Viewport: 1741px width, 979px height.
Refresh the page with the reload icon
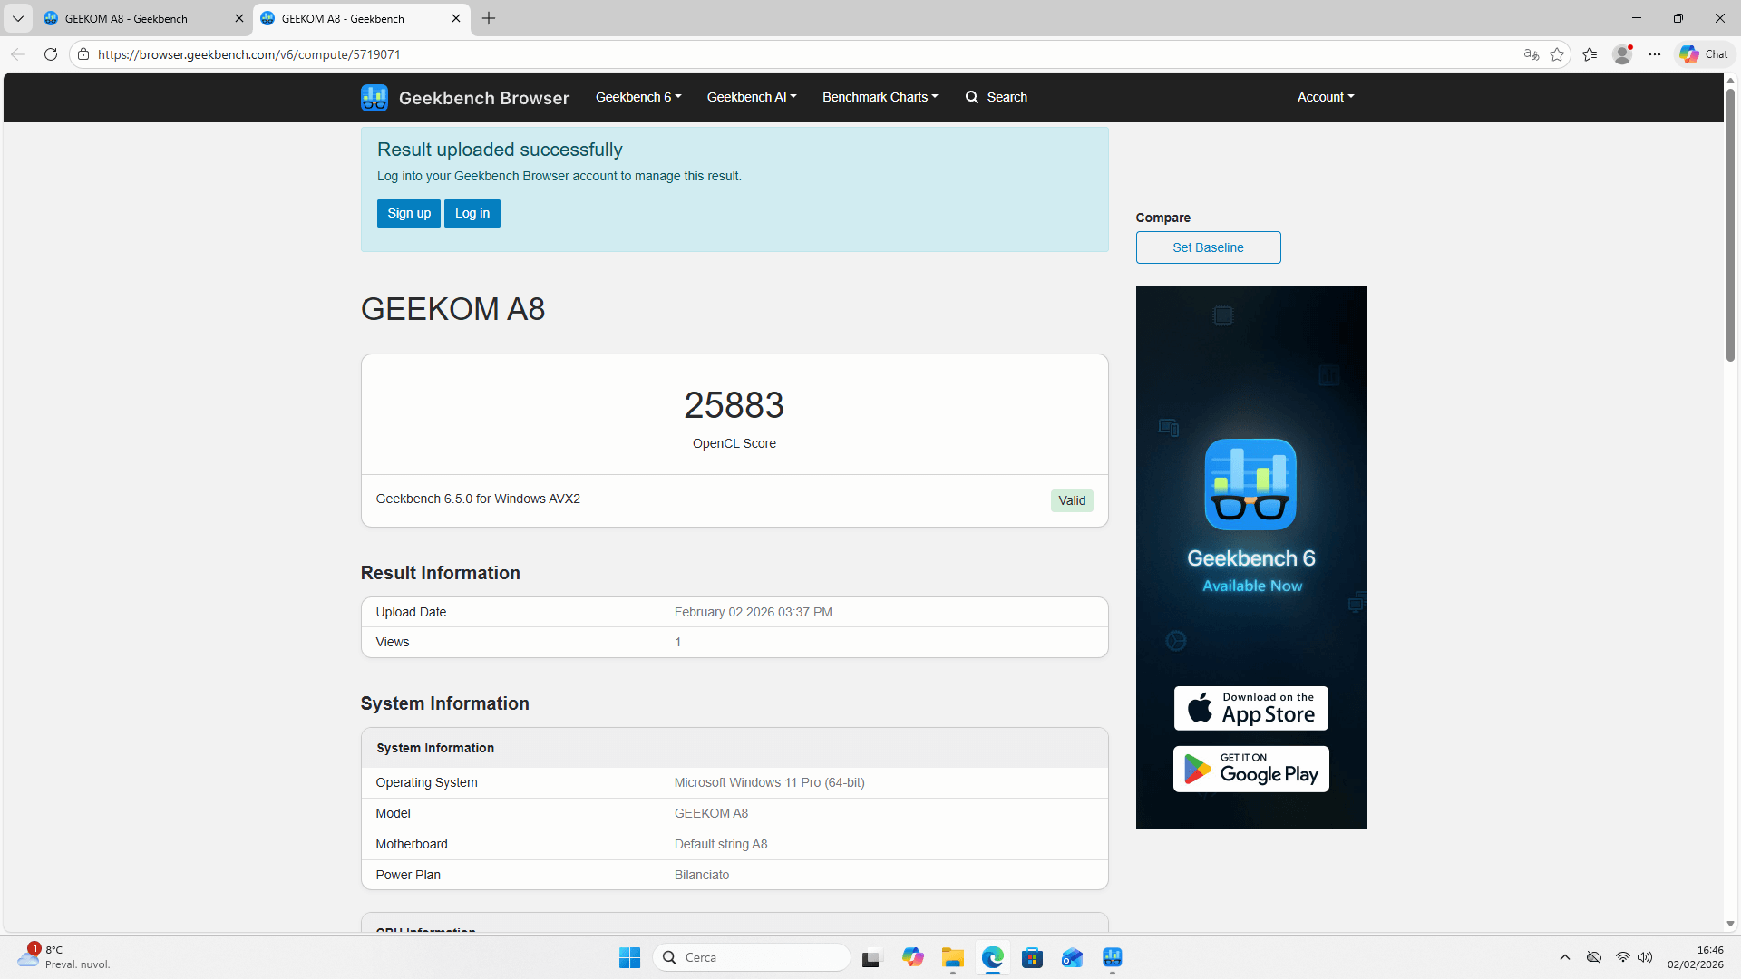(51, 54)
